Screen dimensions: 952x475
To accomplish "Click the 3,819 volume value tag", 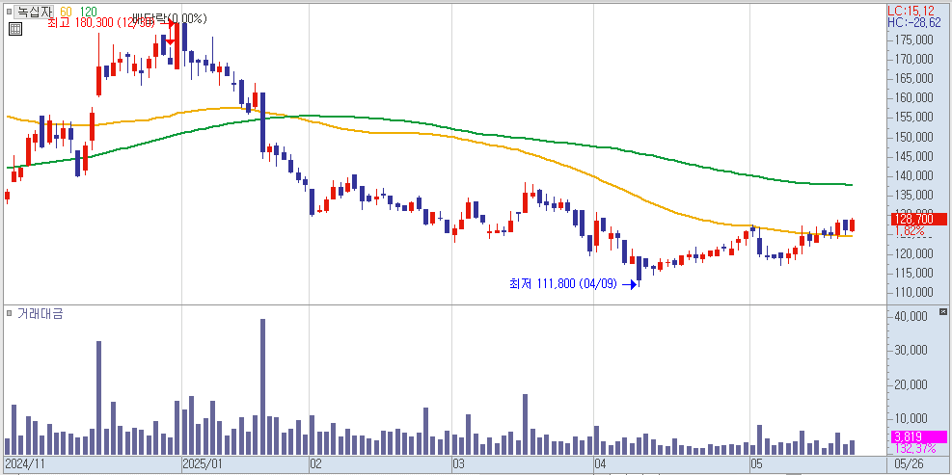I will 918,436.
